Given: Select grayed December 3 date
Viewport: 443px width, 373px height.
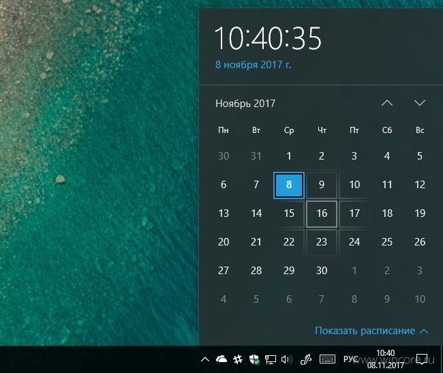Looking at the screenshot, I should pos(420,271).
